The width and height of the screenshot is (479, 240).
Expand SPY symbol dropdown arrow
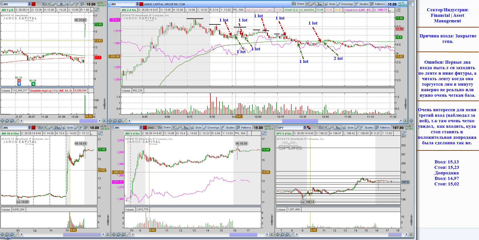click(305, 128)
